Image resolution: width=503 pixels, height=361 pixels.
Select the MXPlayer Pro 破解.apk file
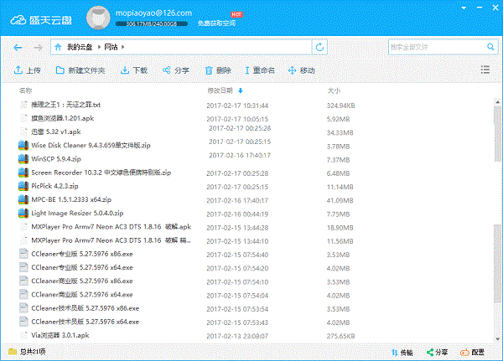pyautogui.click(x=111, y=227)
